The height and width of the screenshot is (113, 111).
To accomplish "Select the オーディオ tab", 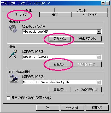I will [21, 14].
